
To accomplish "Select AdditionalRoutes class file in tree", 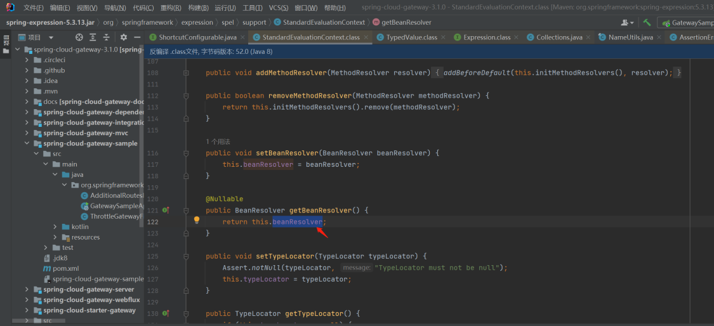I will 112,195.
